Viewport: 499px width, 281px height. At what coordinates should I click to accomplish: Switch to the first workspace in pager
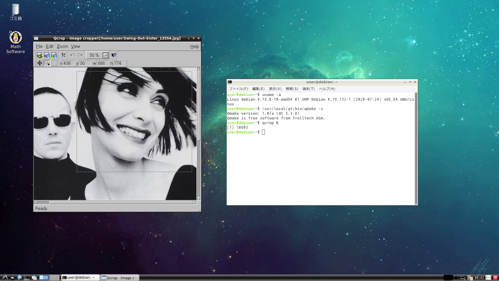pyautogui.click(x=44, y=278)
